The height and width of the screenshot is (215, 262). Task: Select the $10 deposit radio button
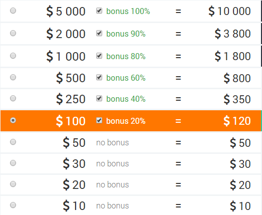pyautogui.click(x=13, y=205)
